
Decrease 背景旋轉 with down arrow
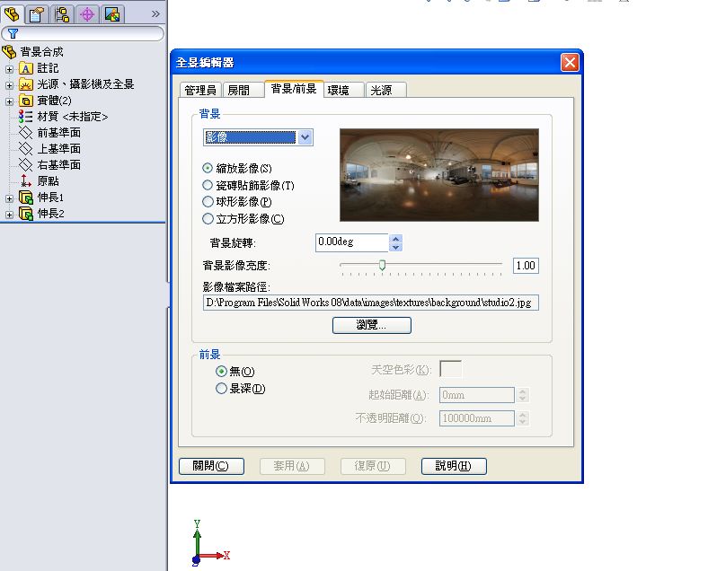click(x=396, y=247)
